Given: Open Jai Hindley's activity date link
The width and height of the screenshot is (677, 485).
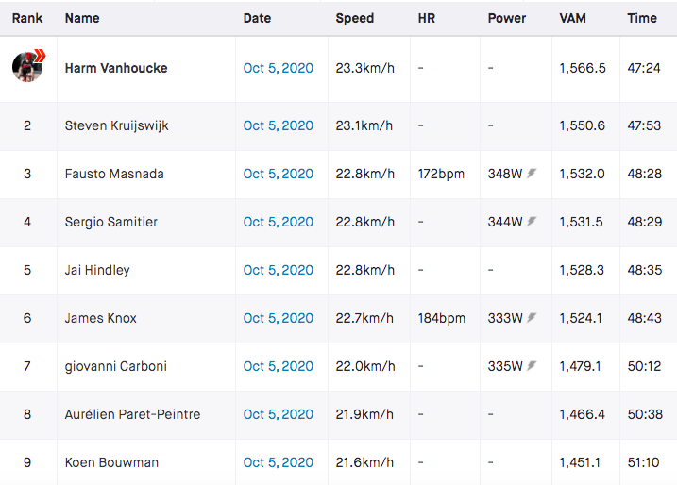Looking at the screenshot, I should [278, 270].
